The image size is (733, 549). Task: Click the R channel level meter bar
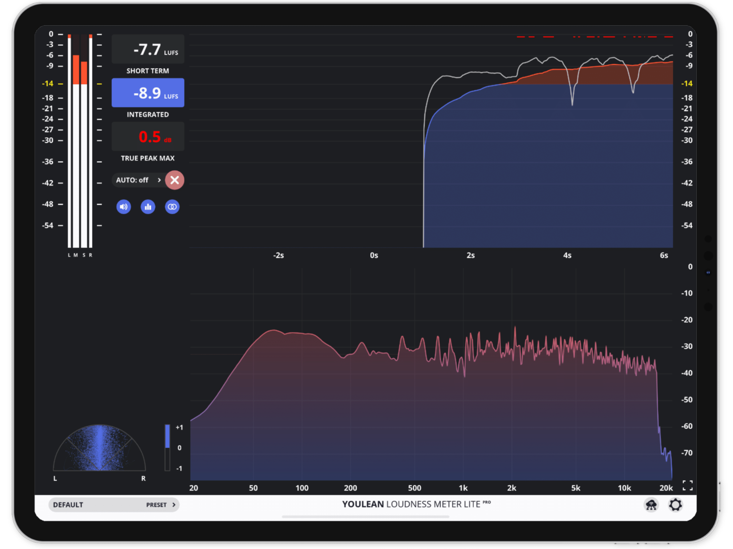90,141
